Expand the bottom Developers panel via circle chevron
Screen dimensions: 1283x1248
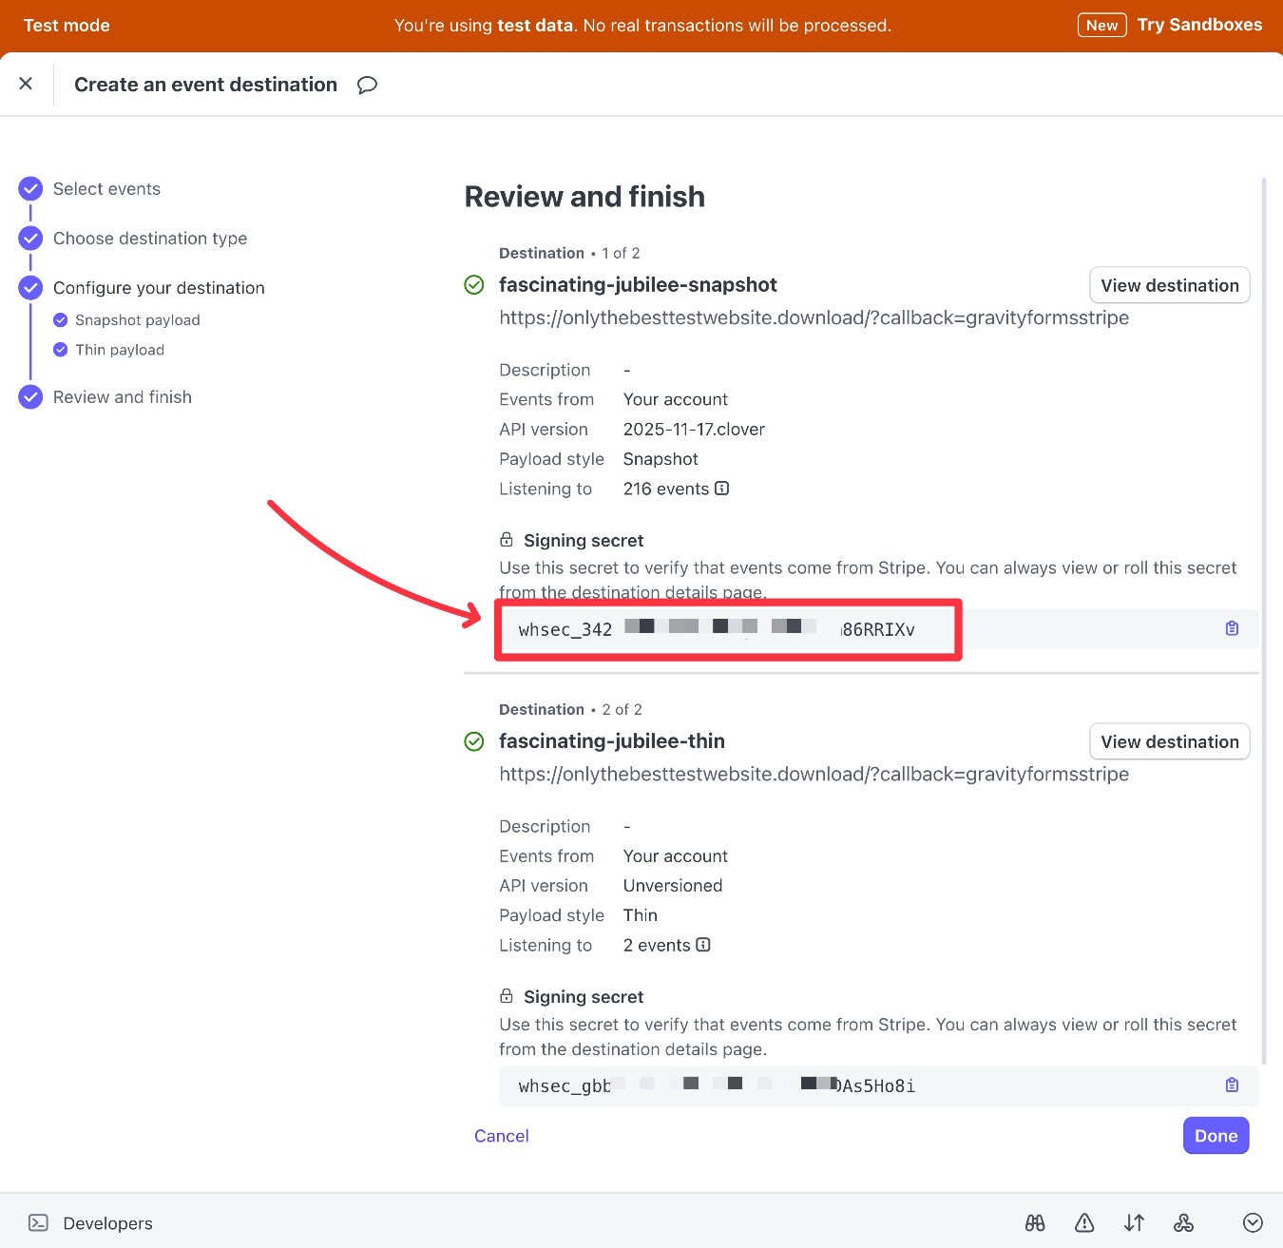(x=1253, y=1223)
